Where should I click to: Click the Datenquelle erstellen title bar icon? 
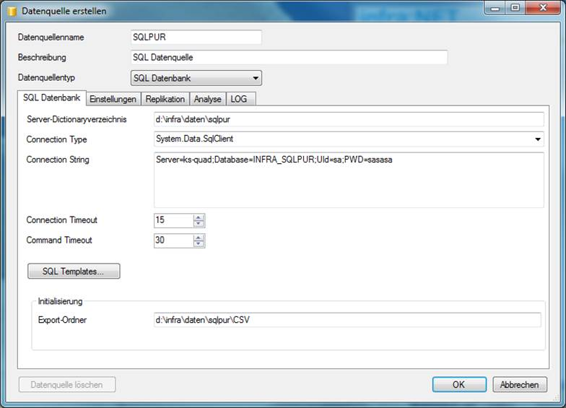pos(12,12)
